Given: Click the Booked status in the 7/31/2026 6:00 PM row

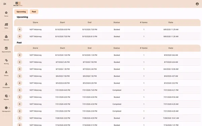Looking at the screenshot, I should (x=117, y=97).
